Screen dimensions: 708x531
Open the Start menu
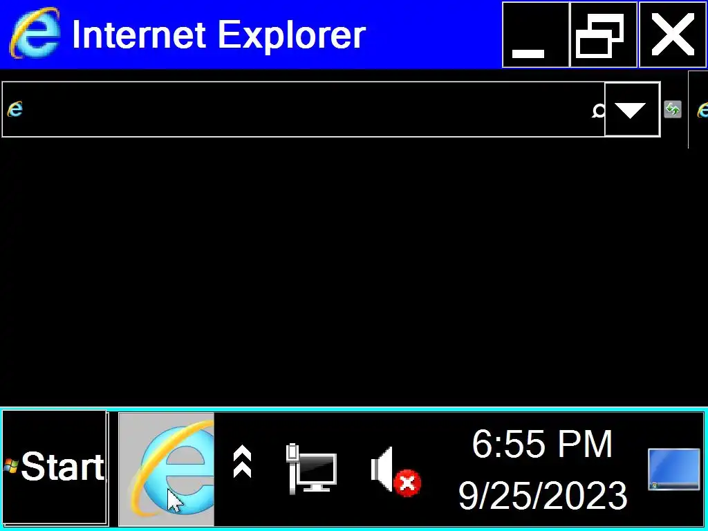(x=55, y=467)
